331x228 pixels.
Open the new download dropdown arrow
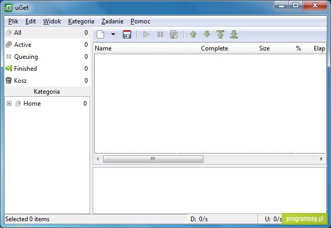pyautogui.click(x=113, y=34)
